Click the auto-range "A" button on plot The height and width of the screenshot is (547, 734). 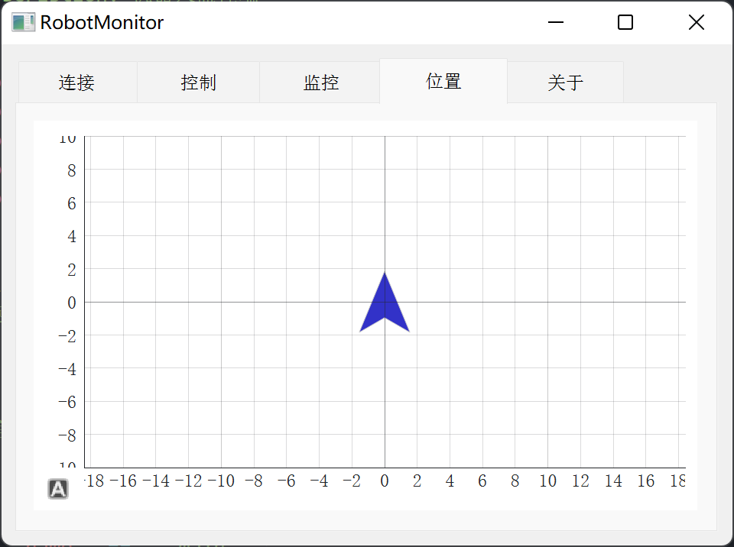coord(58,489)
